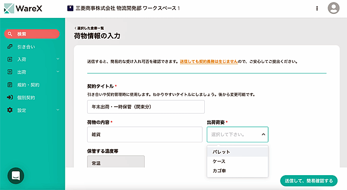Viewport: 347px width, 190px height.
Task: Click the 出荷荷姿 field label
Action: pyautogui.click(x=216, y=122)
